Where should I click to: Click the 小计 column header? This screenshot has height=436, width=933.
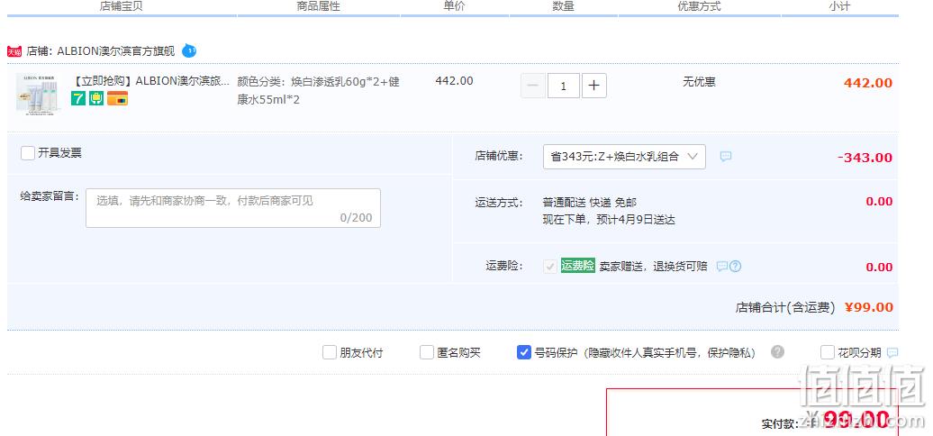(839, 6)
